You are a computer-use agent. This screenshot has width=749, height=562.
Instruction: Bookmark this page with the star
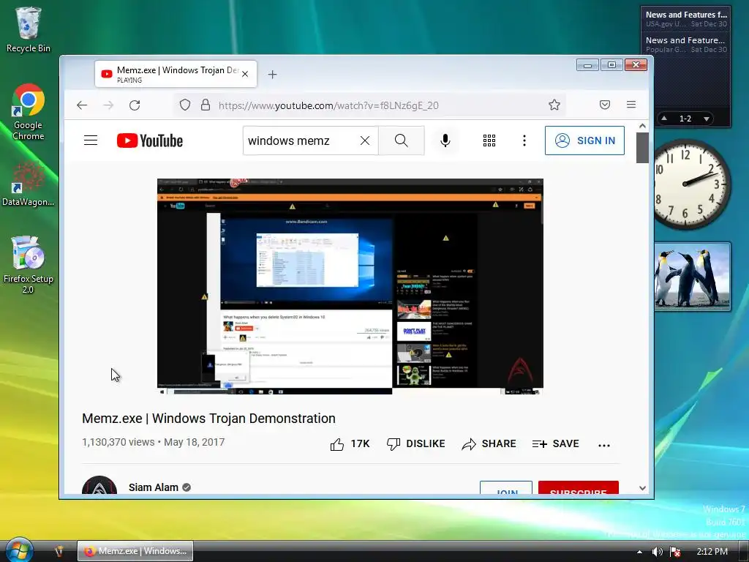(x=554, y=105)
